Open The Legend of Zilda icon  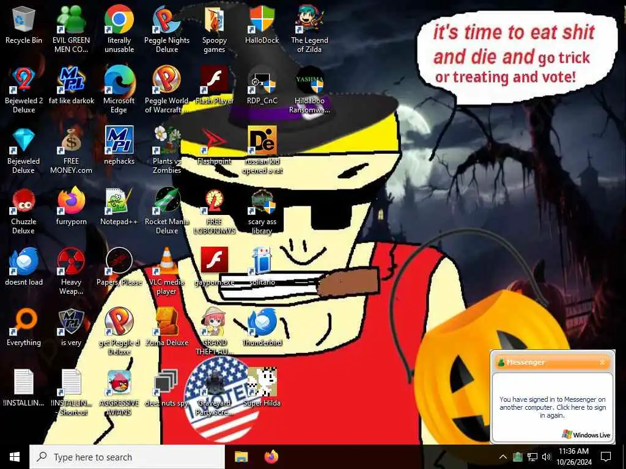[x=309, y=19]
